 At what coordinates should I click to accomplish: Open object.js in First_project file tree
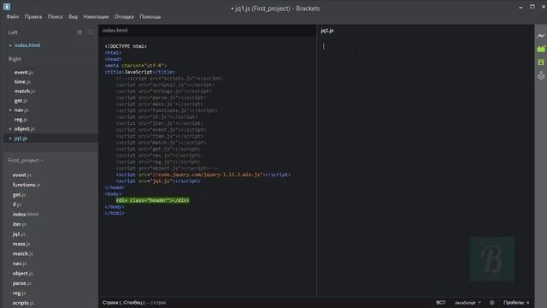pyautogui.click(x=23, y=274)
